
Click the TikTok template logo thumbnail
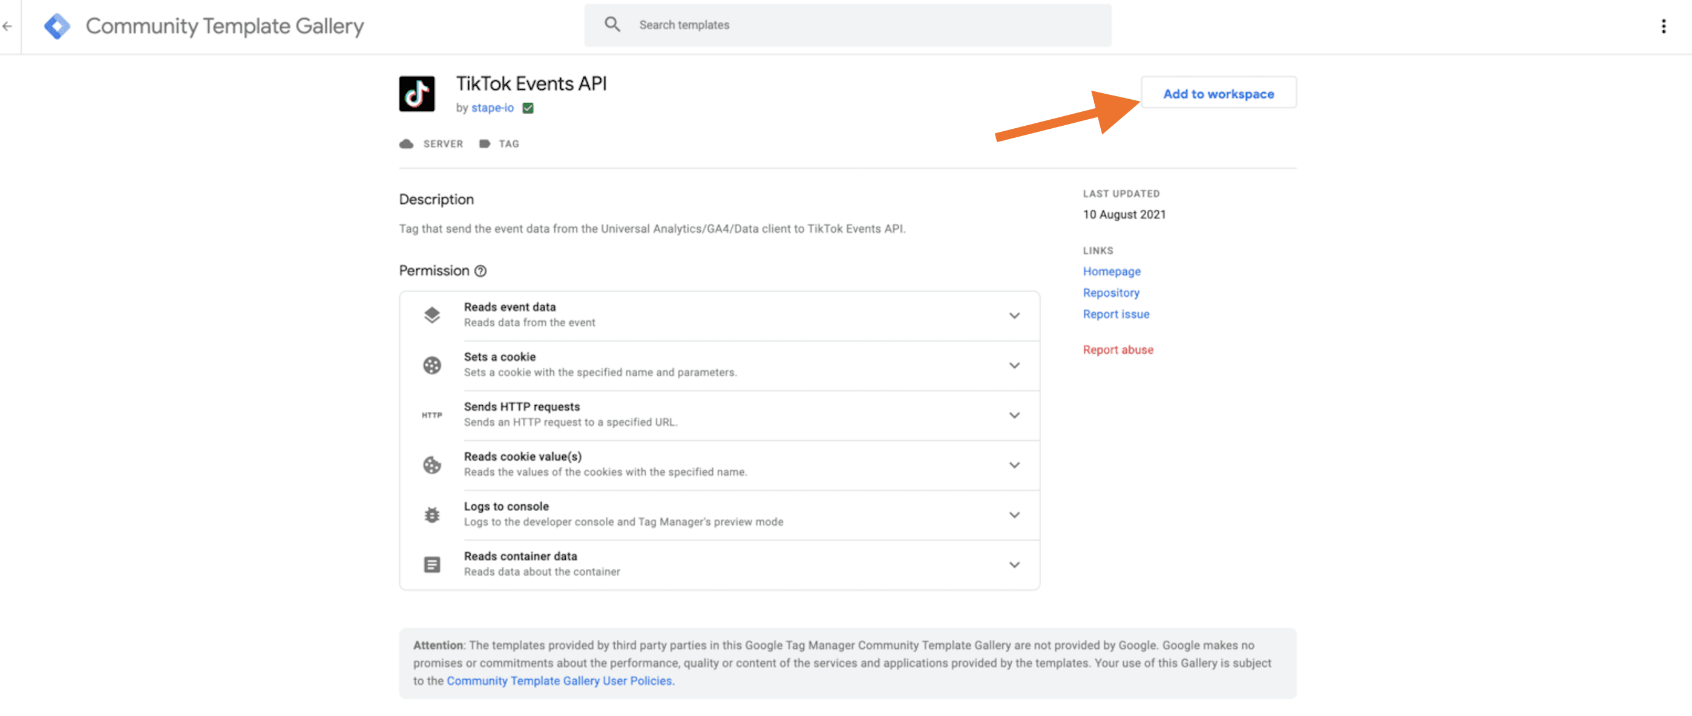coord(416,94)
